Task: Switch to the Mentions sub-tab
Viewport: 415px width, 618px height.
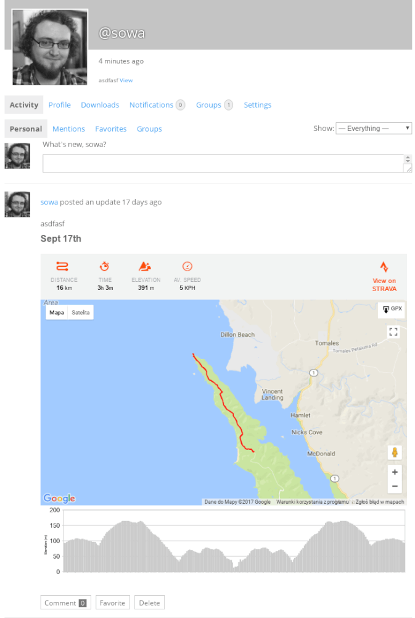Action: click(68, 129)
